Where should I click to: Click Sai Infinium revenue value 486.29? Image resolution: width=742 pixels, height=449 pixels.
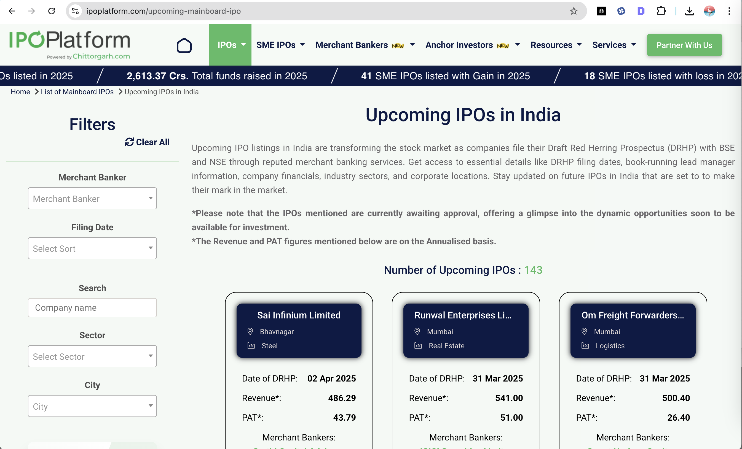coord(342,398)
